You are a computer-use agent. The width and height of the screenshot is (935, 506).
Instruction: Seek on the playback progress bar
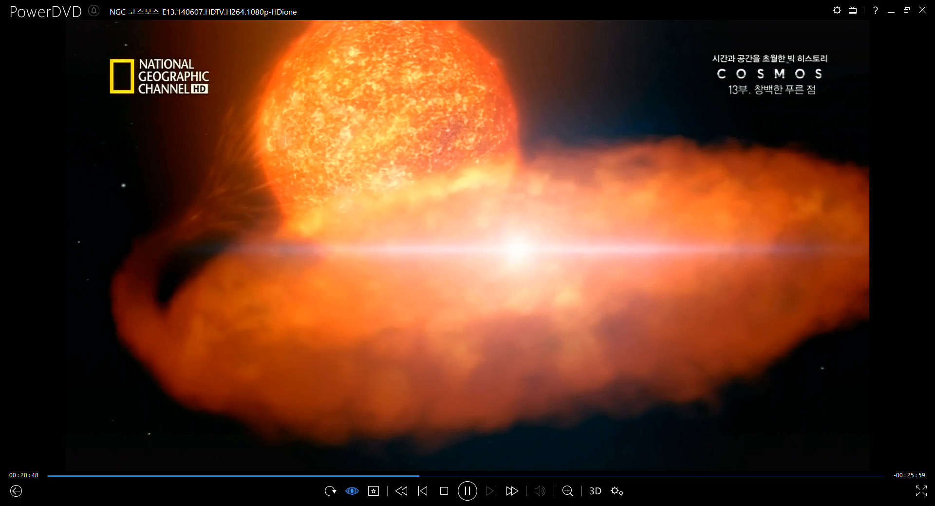(466, 476)
